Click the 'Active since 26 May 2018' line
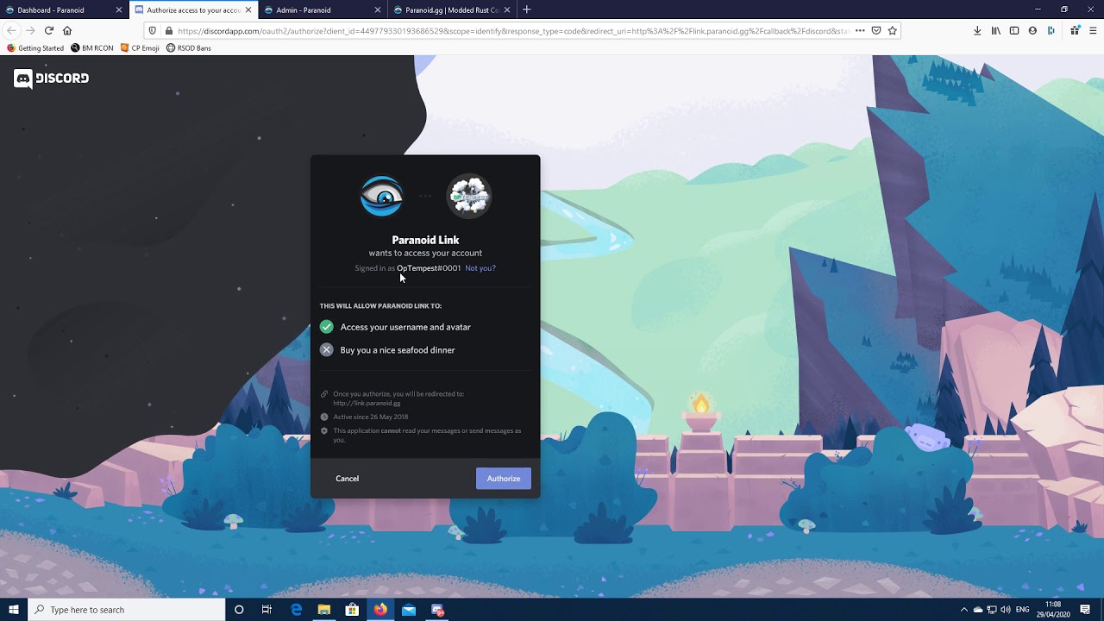This screenshot has width=1104, height=621. click(371, 417)
